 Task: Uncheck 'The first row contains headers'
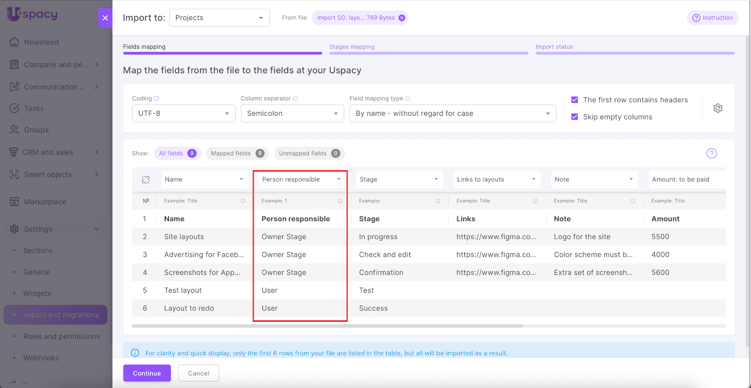[x=575, y=100]
